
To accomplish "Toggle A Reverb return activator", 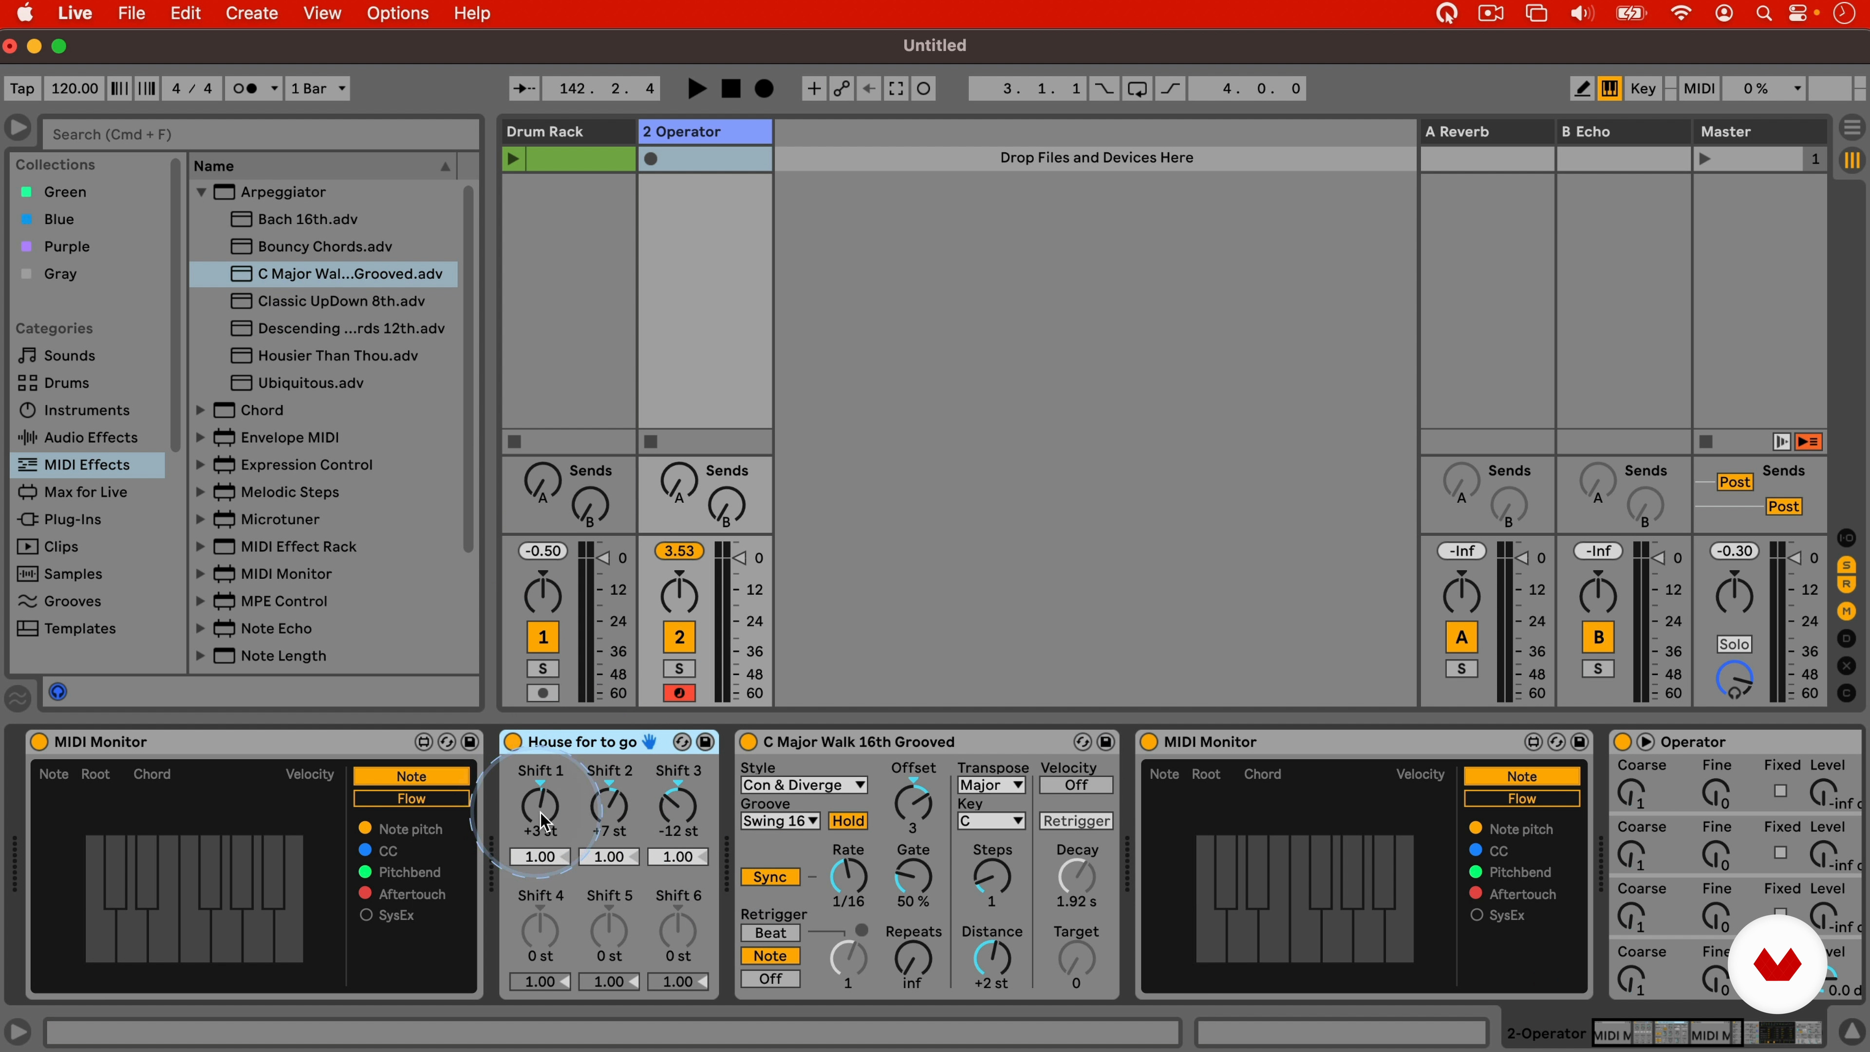I will point(1461,637).
